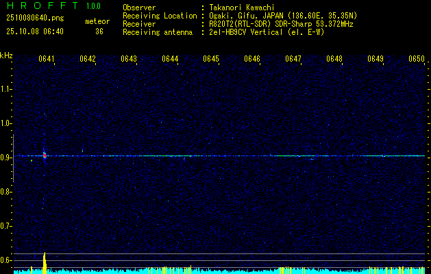The height and width of the screenshot is (274, 431).
Task: Click the meteor label
Action: pyautogui.click(x=97, y=21)
